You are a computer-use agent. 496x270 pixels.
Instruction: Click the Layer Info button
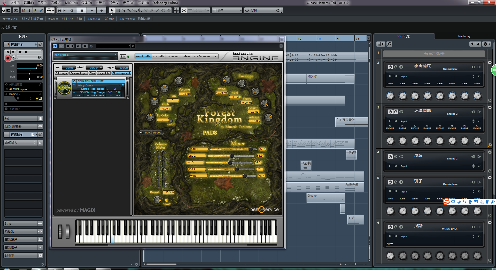point(104,73)
